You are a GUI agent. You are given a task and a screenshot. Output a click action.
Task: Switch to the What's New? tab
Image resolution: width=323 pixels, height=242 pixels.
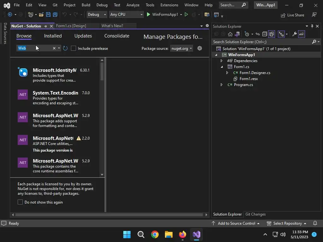point(112,26)
